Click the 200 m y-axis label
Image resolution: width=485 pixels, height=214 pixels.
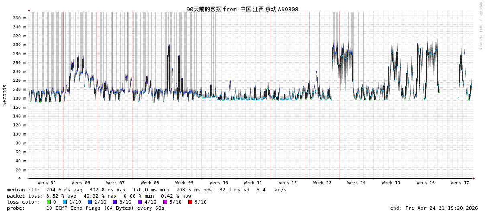[19, 89]
